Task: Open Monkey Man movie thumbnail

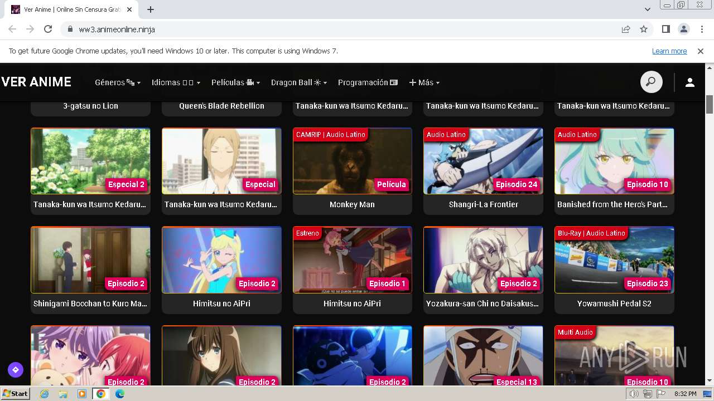Action: [353, 161]
